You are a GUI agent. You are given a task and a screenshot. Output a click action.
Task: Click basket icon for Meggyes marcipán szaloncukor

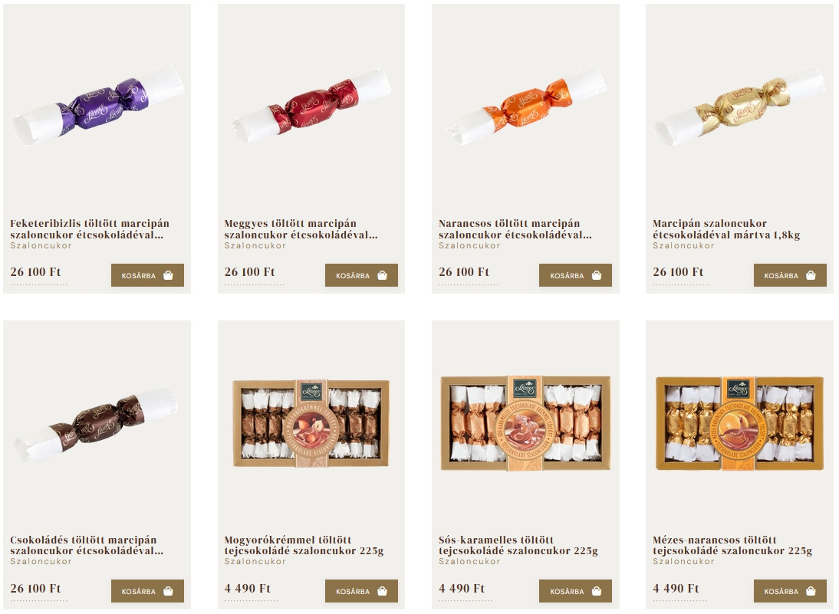382,275
